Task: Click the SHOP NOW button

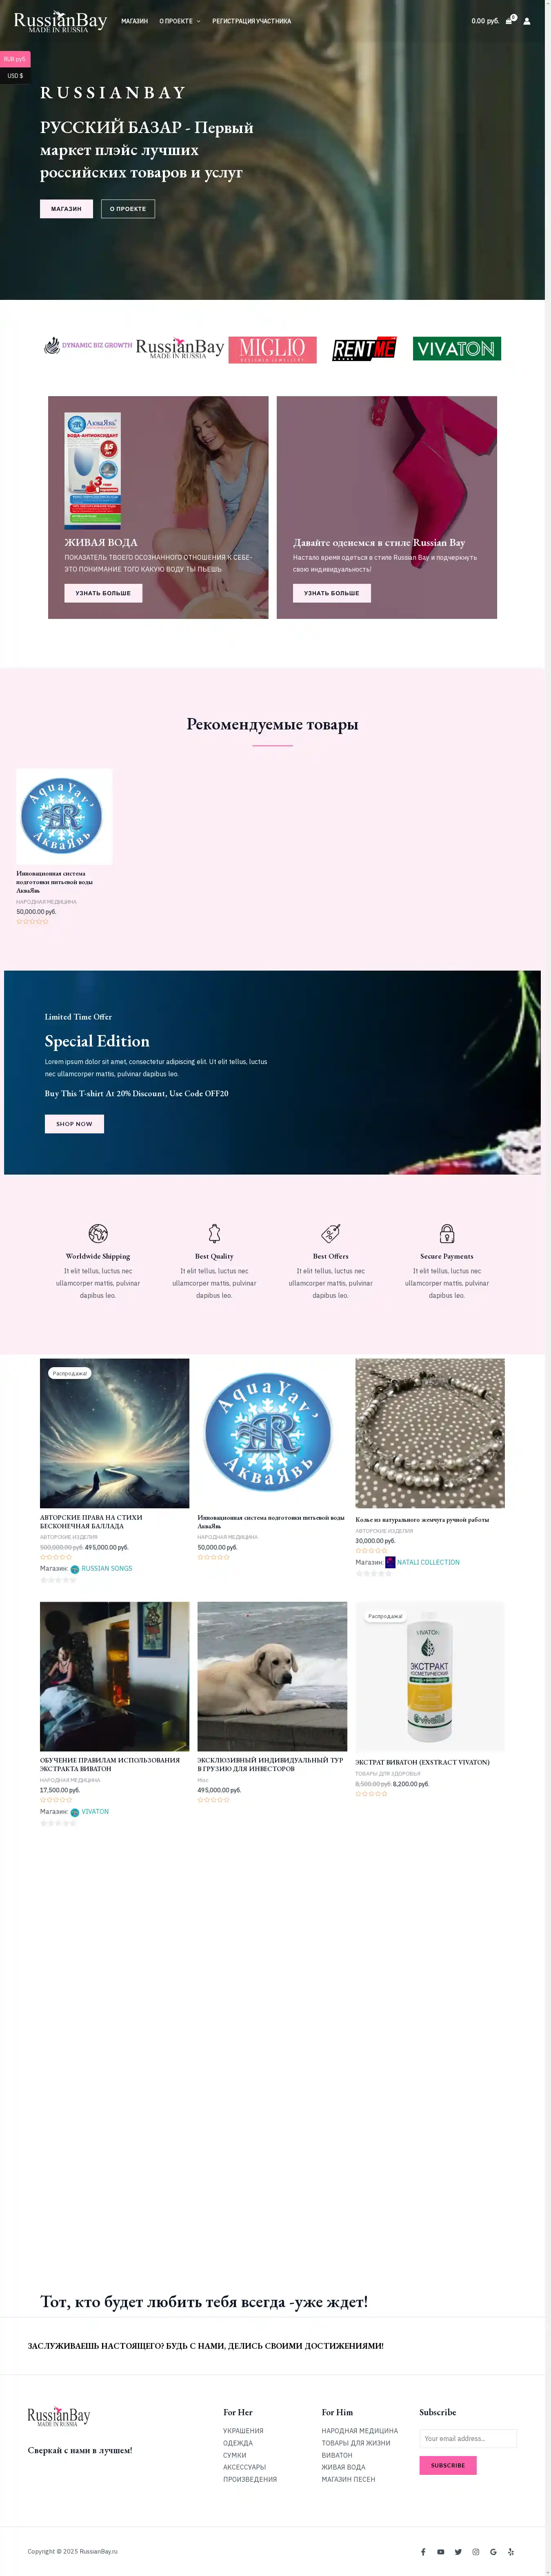Action: (x=74, y=1123)
